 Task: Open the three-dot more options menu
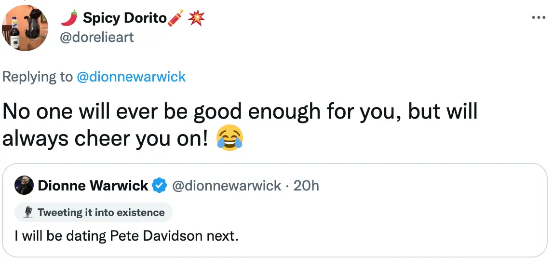[538, 17]
